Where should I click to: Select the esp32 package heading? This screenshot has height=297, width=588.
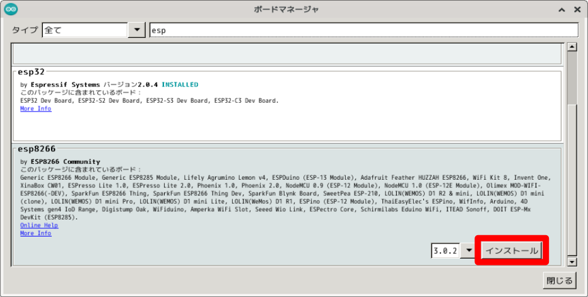31,72
